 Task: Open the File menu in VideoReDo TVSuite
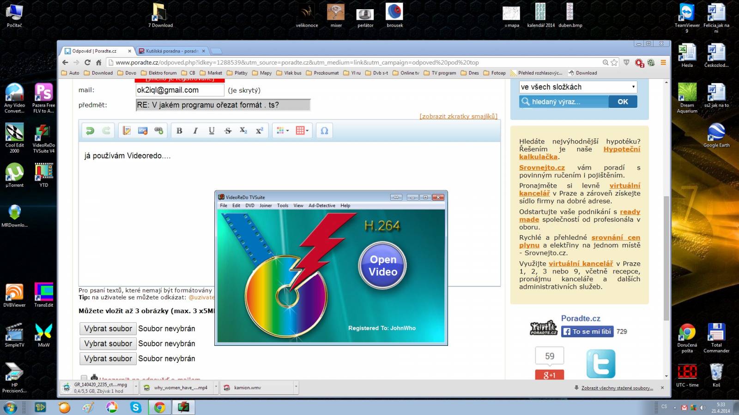224,206
